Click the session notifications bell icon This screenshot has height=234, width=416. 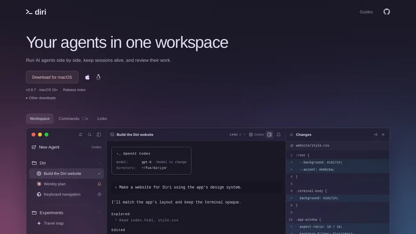279,135
